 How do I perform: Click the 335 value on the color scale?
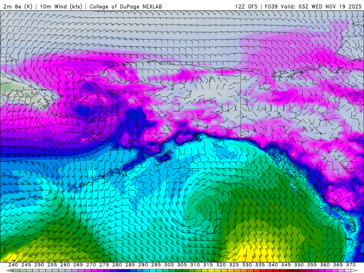pos(260,265)
